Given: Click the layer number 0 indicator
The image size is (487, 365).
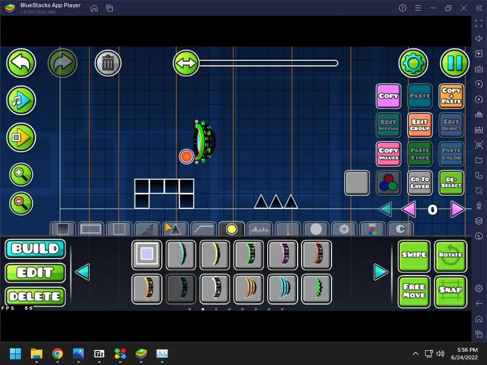Looking at the screenshot, I should [x=432, y=210].
